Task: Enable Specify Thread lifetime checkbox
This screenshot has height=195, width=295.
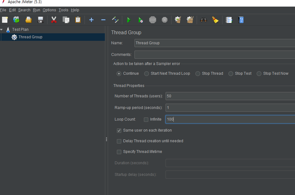Action: [119, 152]
